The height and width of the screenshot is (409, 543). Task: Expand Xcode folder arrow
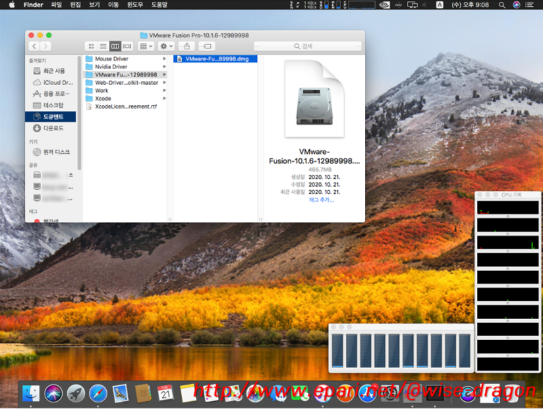click(164, 98)
